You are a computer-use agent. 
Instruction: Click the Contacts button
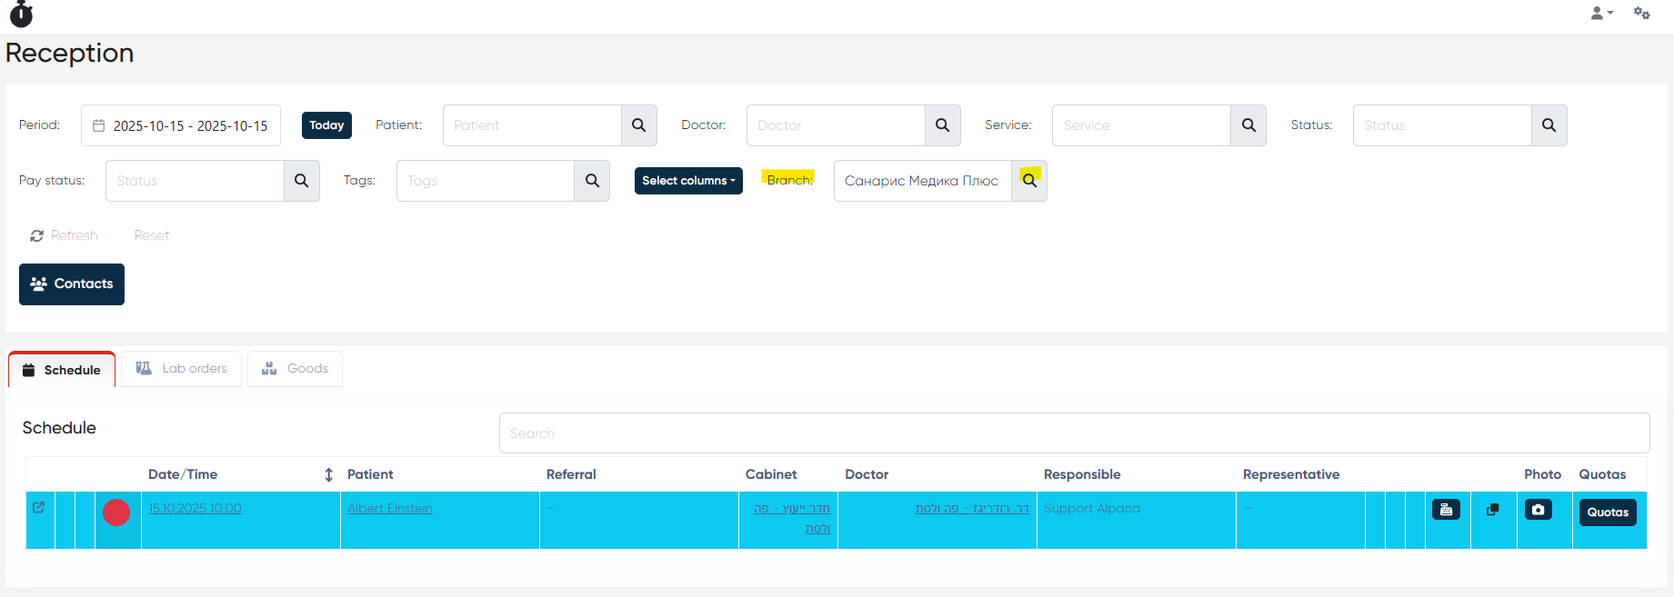72,284
